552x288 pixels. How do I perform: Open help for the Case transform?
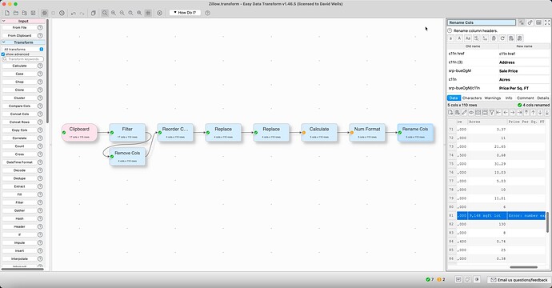pyautogui.click(x=40, y=74)
